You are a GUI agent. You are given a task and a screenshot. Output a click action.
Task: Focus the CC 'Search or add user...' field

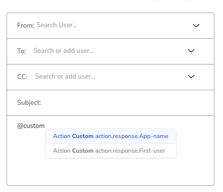110,77
